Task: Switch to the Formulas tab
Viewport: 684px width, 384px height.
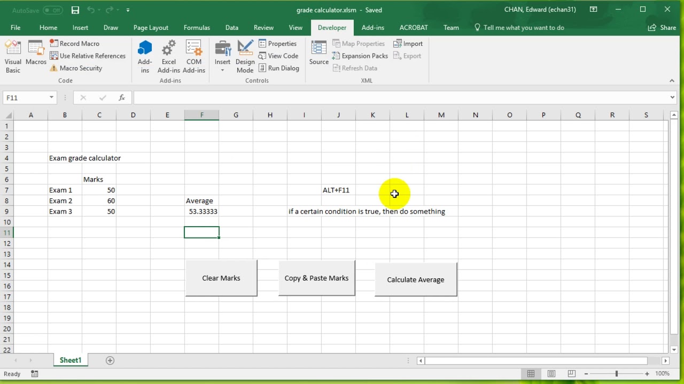Action: point(197,28)
